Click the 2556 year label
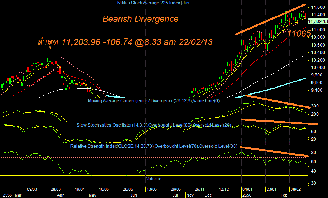This screenshot has width=328, height=198. [247, 195]
